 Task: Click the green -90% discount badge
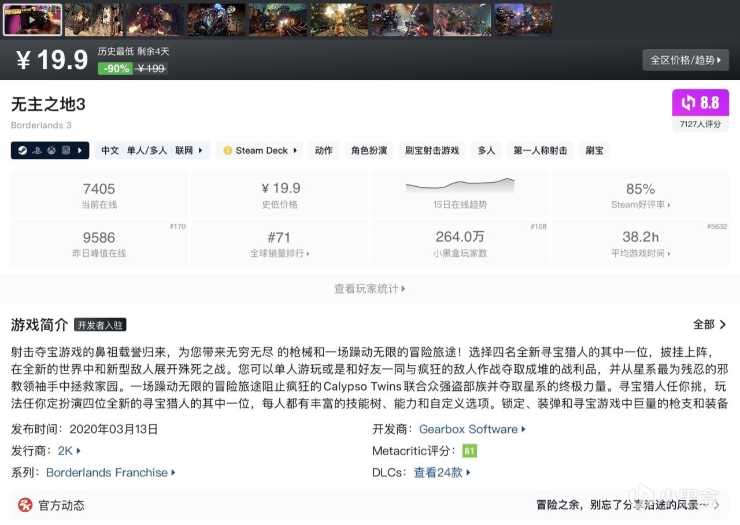point(116,68)
